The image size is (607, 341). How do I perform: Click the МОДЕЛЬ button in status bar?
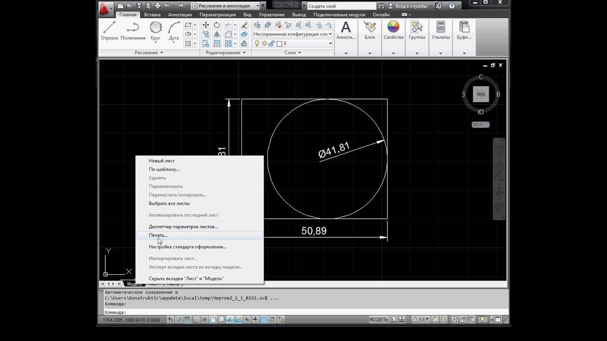point(378,320)
